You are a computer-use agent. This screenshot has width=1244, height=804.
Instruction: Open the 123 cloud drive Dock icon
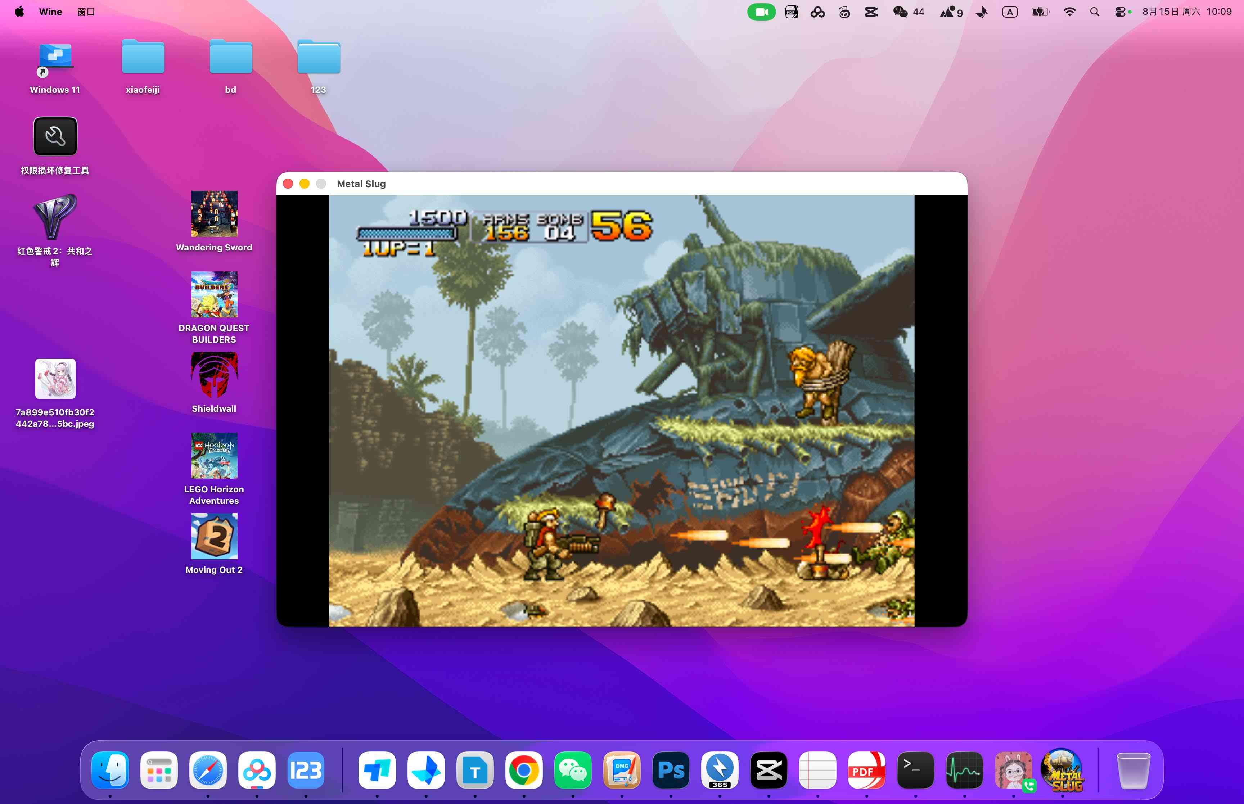(306, 770)
